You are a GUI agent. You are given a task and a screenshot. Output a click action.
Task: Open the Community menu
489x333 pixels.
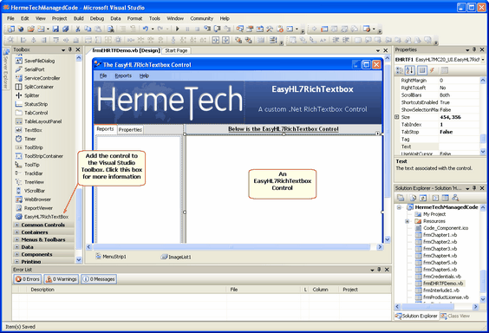coord(201,18)
